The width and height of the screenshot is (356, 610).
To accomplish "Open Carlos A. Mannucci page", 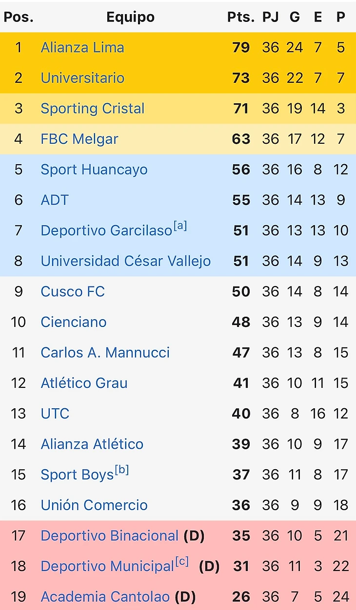I will click(x=105, y=353).
